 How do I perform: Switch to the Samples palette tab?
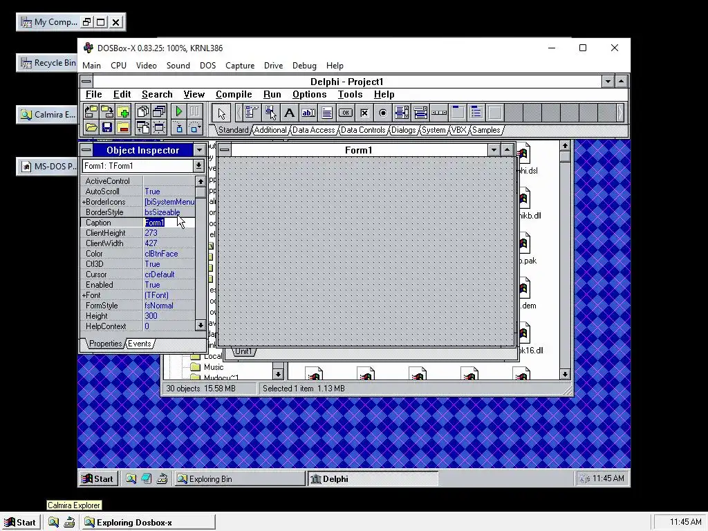[486, 130]
